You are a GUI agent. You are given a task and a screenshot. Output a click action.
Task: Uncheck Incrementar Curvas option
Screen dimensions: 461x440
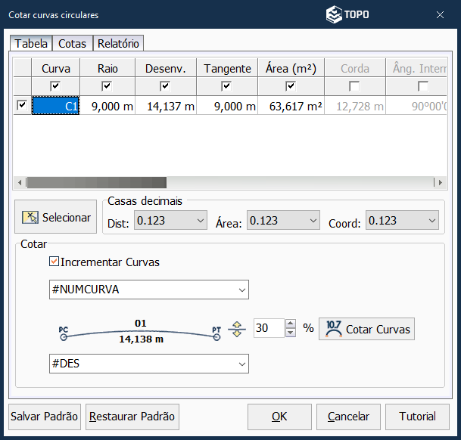pyautogui.click(x=54, y=262)
